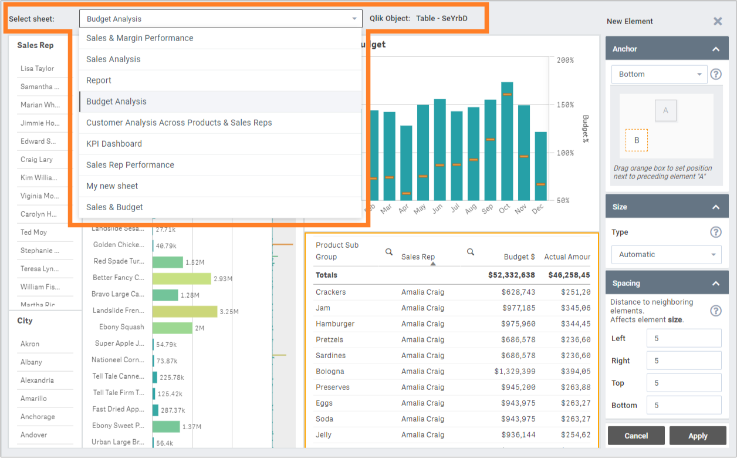The image size is (737, 458).
Task: Collapse the Size section
Action: 716,207
